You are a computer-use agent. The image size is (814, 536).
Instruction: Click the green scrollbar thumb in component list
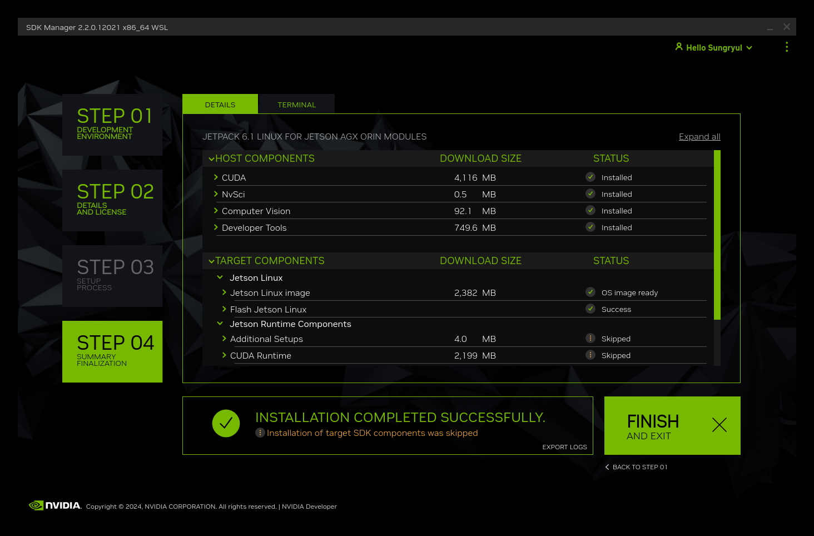coord(717,235)
